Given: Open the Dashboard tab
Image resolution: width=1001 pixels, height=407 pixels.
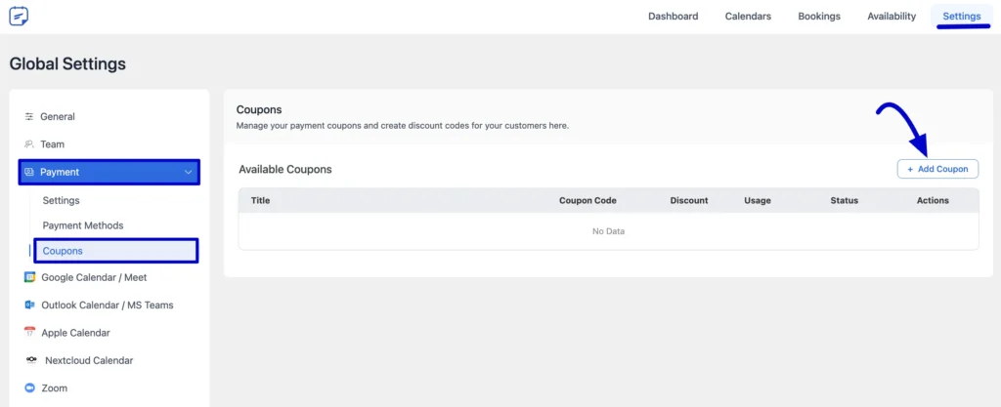Looking at the screenshot, I should 673,17.
